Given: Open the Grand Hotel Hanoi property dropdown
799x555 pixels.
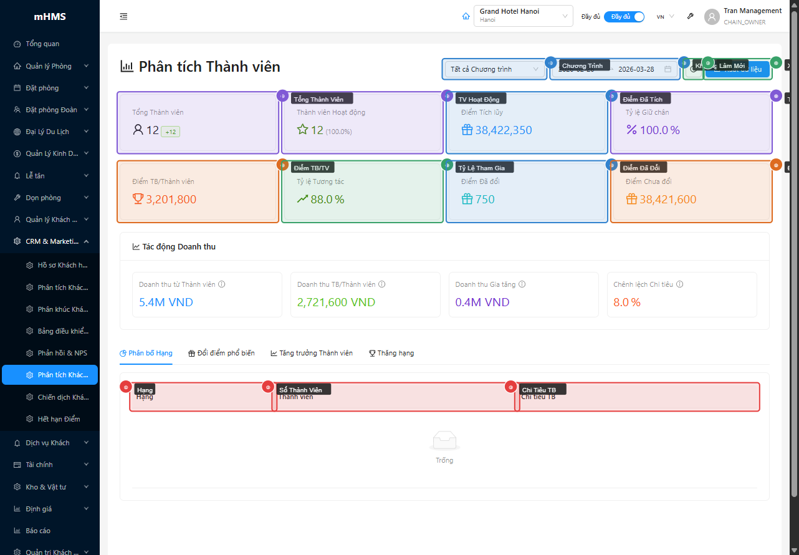Looking at the screenshot, I should pyautogui.click(x=523, y=16).
